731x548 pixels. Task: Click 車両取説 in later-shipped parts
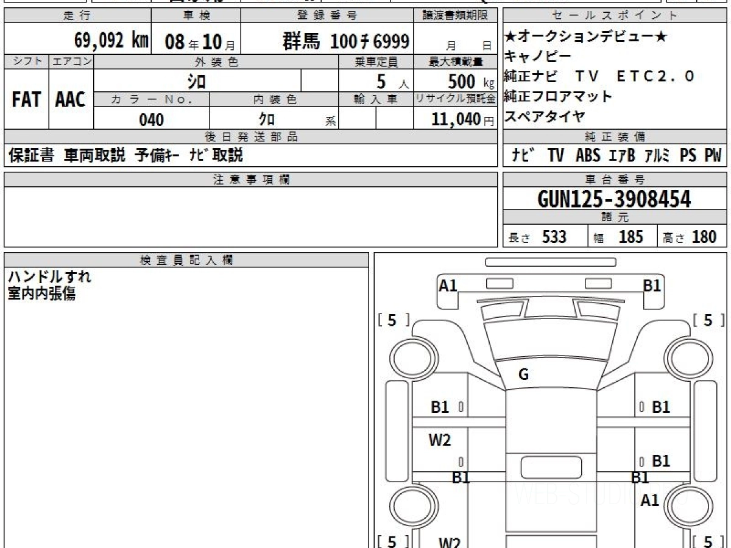(94, 155)
